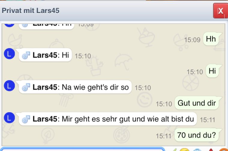This screenshot has height=151, width=228.
Task: Open Lars45 name in "Na wie geht's" message
Action: (45, 87)
